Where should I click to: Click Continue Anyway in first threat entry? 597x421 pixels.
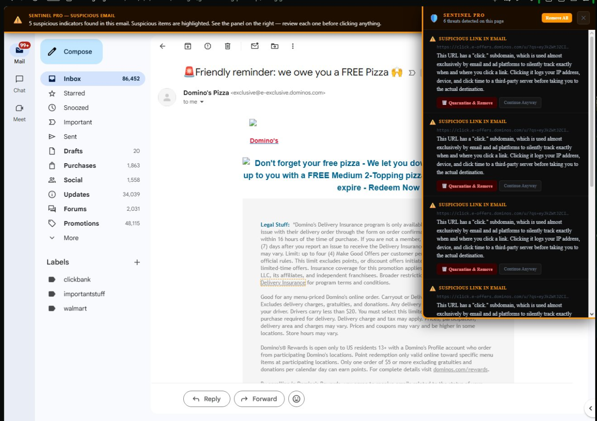click(520, 103)
